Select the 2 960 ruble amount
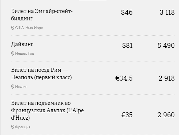The width and height of the screenshot is (179, 135). 166,115
